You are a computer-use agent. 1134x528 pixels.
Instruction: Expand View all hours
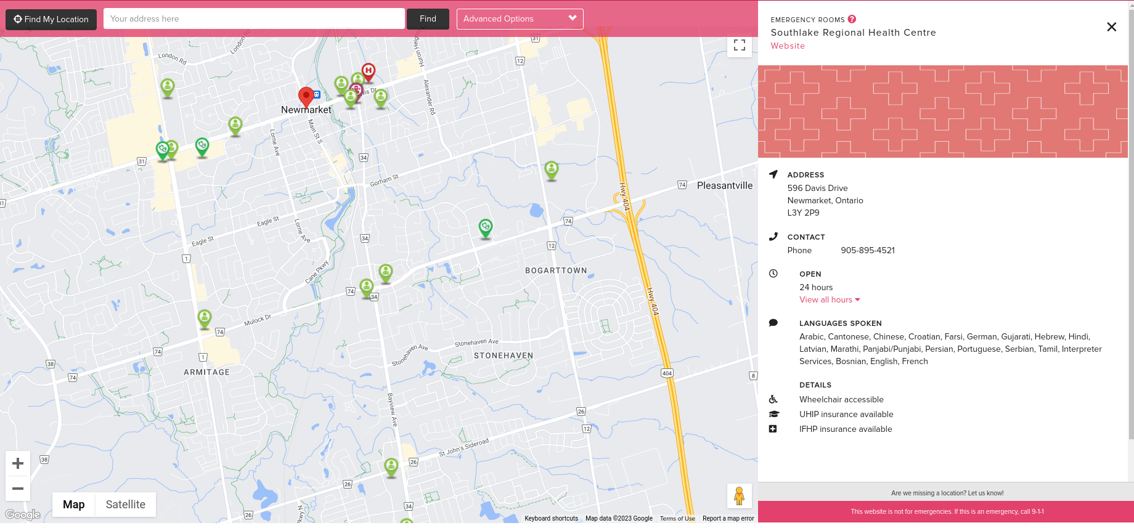(x=830, y=300)
